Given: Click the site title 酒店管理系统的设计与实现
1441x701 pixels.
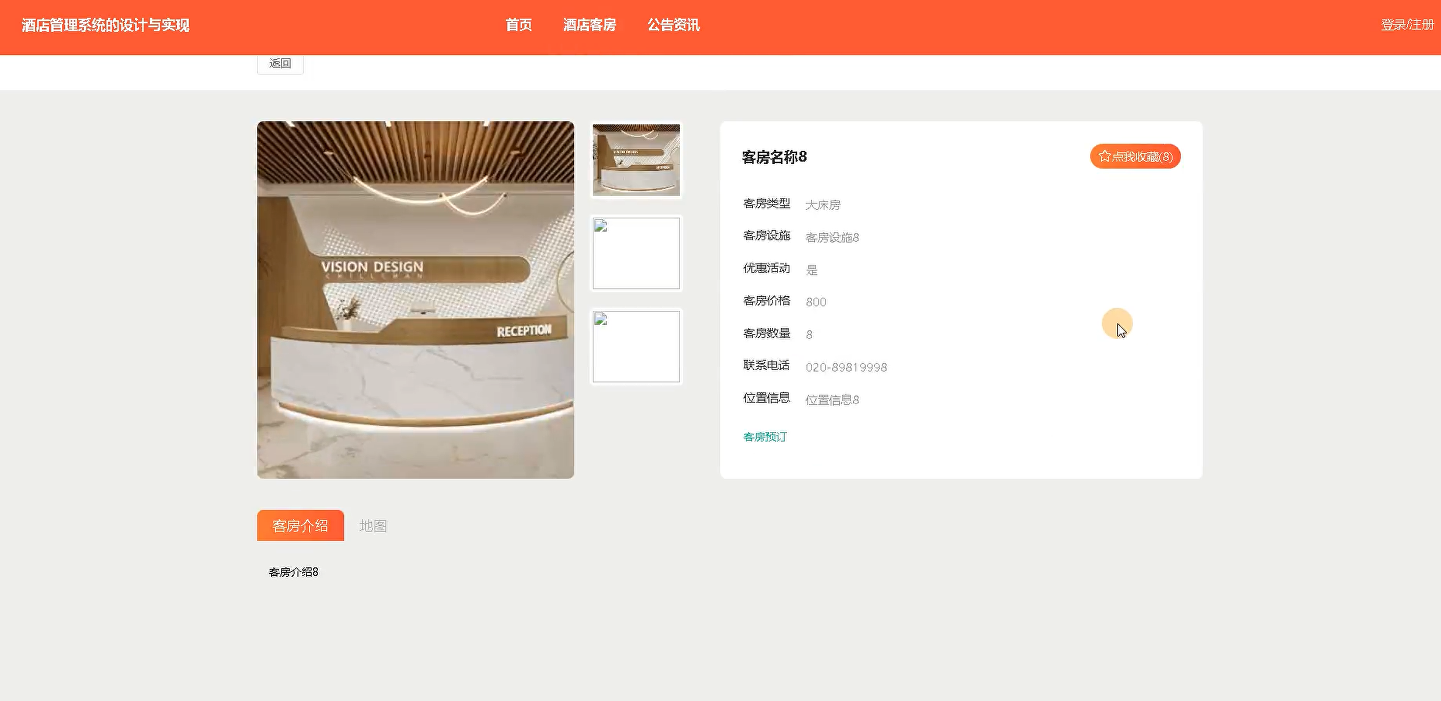Looking at the screenshot, I should point(105,25).
